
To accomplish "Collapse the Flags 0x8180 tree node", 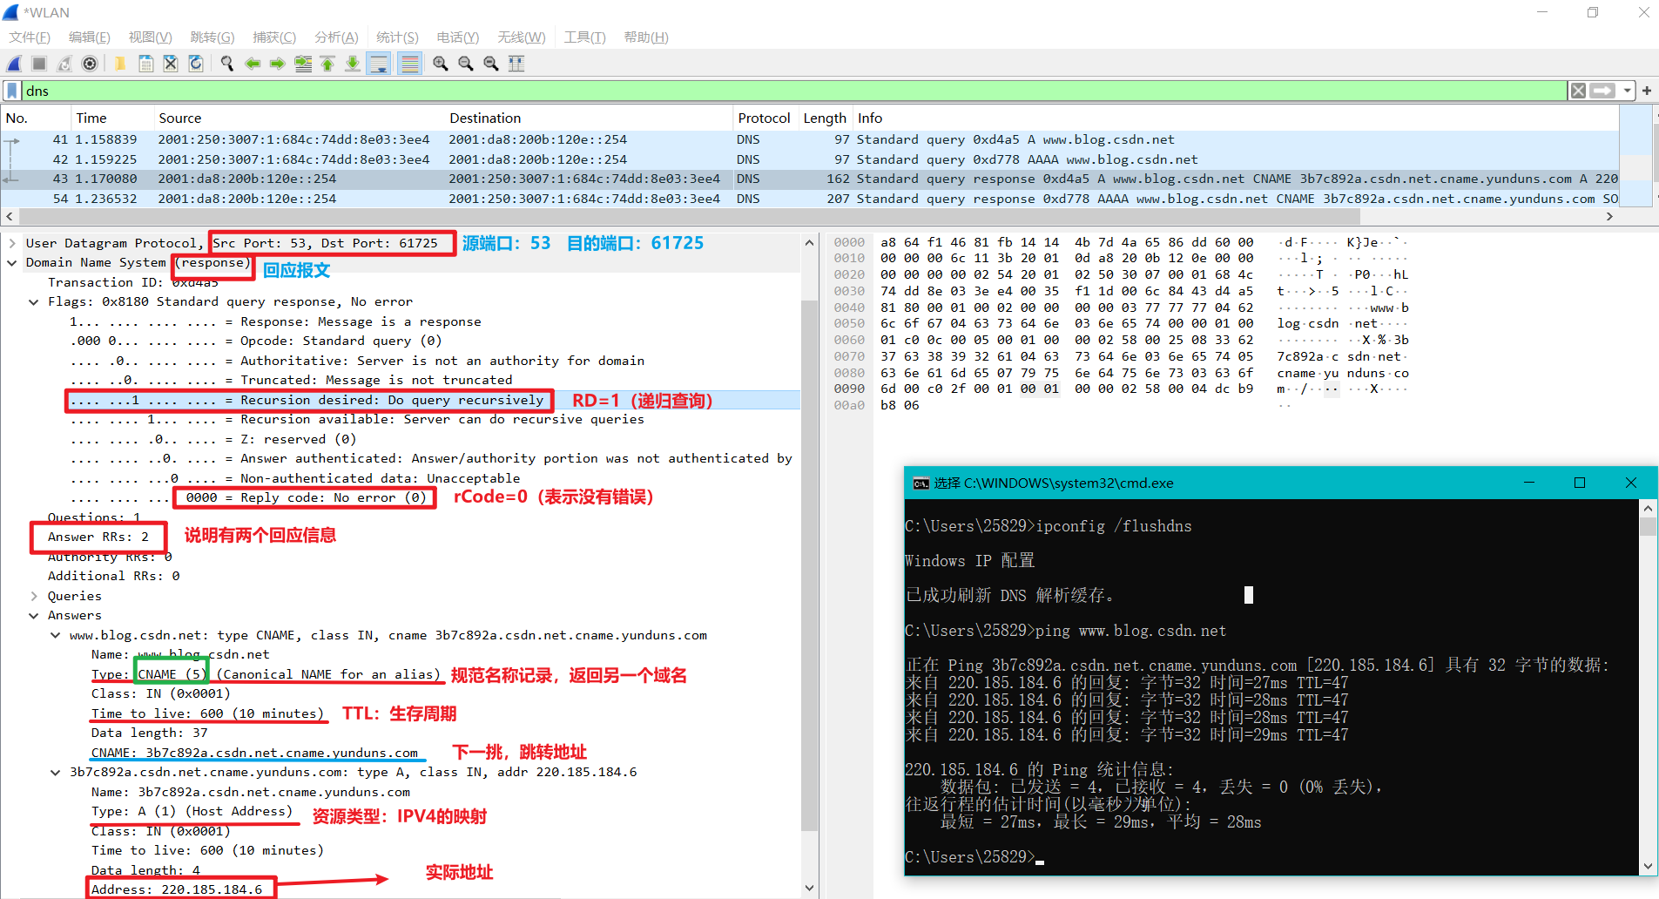I will pyautogui.click(x=34, y=302).
